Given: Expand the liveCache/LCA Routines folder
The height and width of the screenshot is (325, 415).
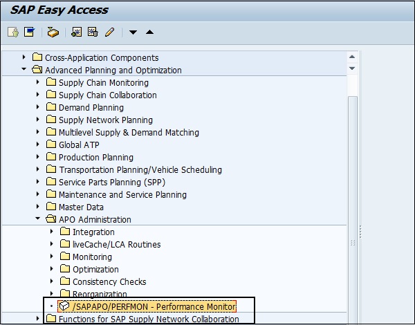Looking at the screenshot, I should click(x=52, y=244).
